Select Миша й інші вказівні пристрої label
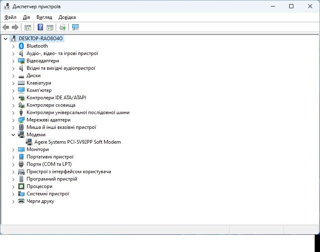Viewport: 320px width, 252px height. point(61,127)
